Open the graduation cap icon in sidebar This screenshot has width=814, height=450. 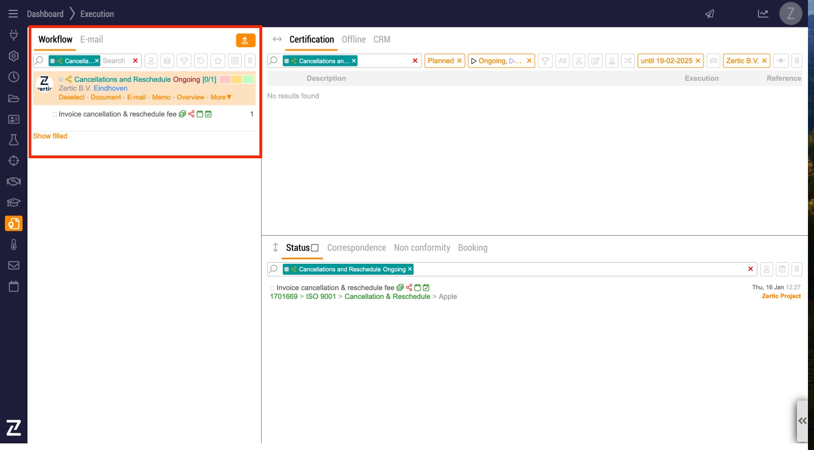pos(14,203)
